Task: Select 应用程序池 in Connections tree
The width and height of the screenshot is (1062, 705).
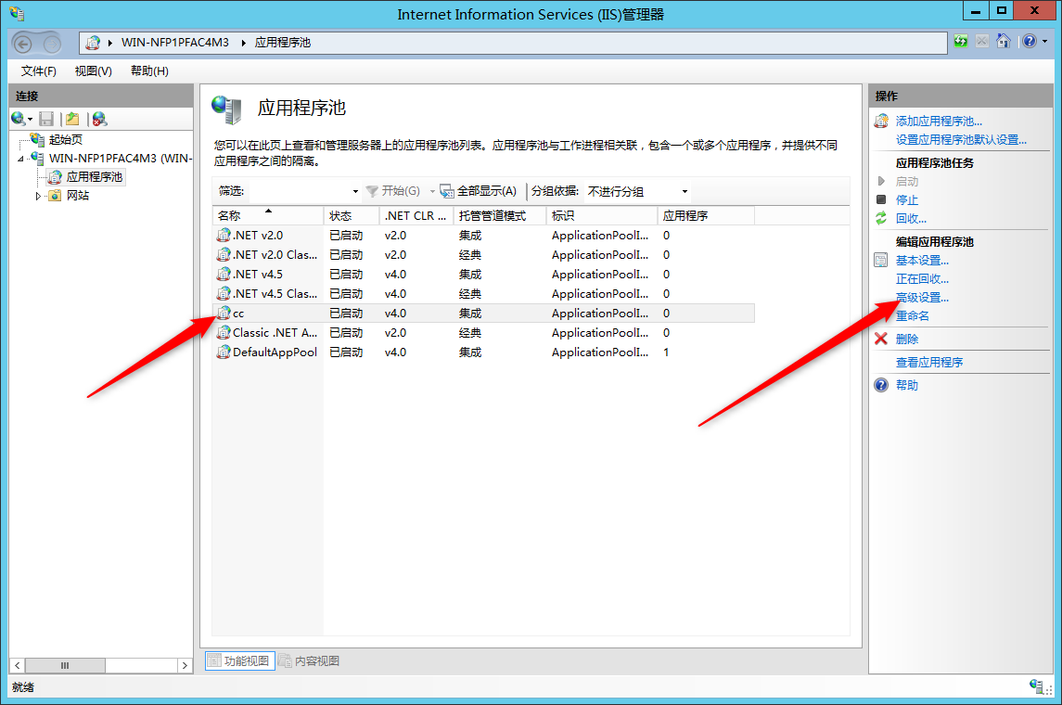Action: [95, 177]
